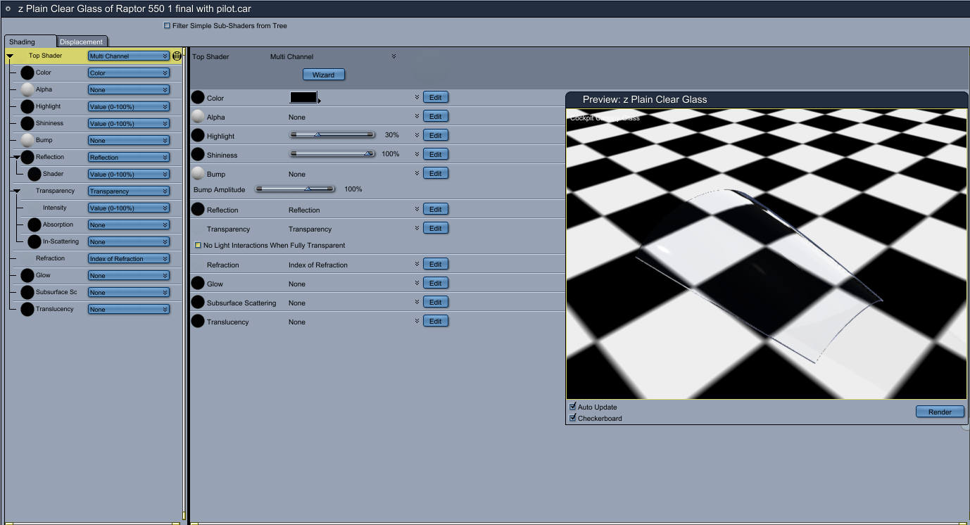Toggle Filter Simple Sub-Shaders from Tree checkbox
This screenshot has height=525, width=970.
tap(167, 25)
